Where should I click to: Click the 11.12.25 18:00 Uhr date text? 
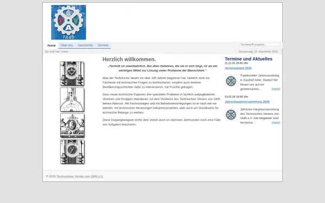[236, 63]
